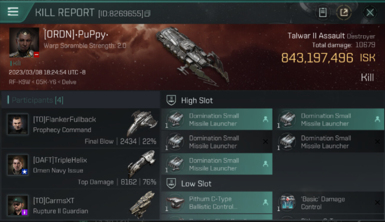Select the 'Basic' Damage Control module
The image size is (385, 222).
(x=329, y=203)
